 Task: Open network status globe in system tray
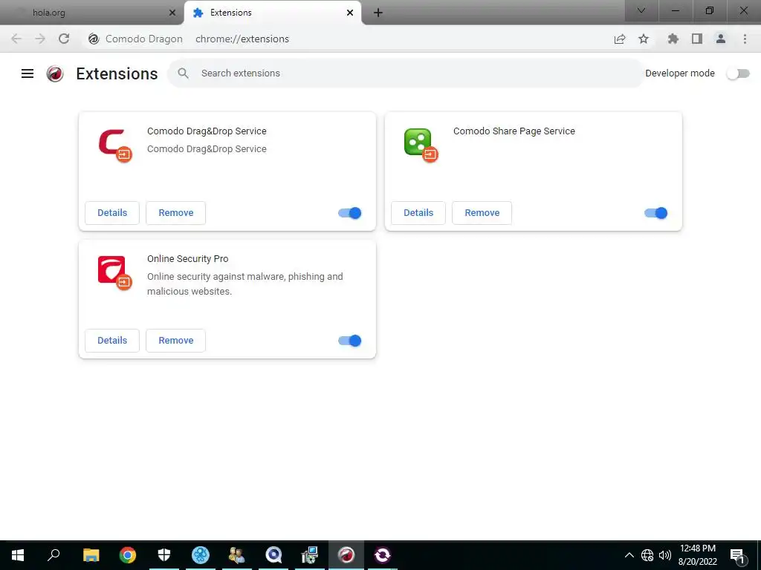tap(647, 555)
